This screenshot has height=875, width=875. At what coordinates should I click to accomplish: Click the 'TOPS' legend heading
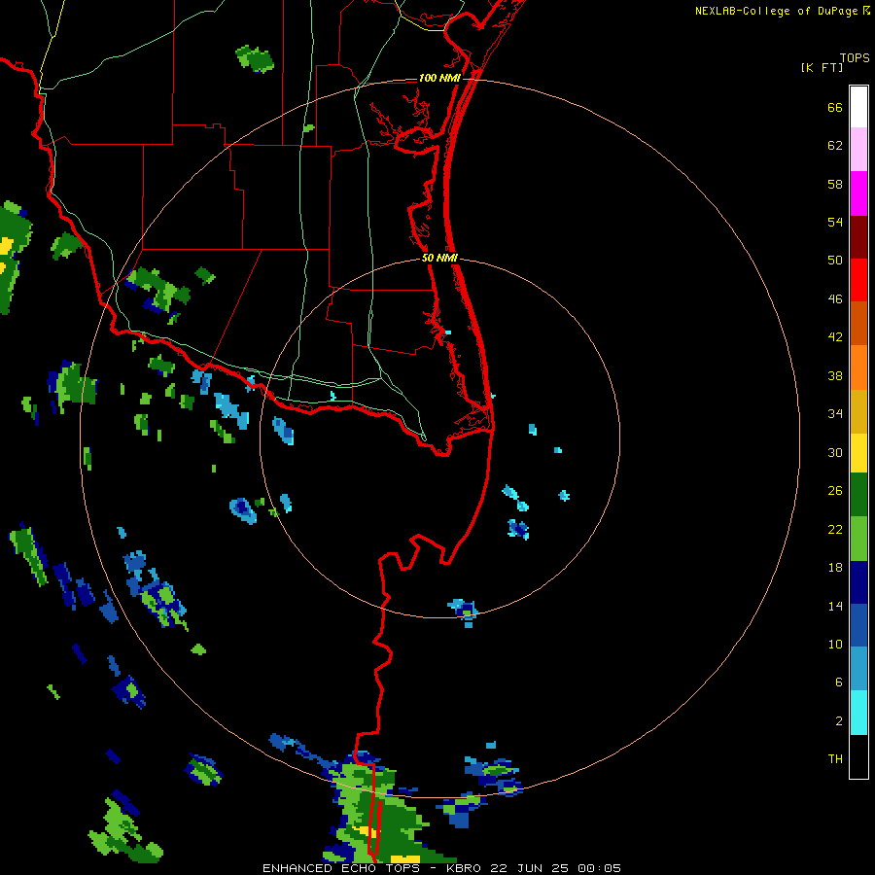click(855, 57)
